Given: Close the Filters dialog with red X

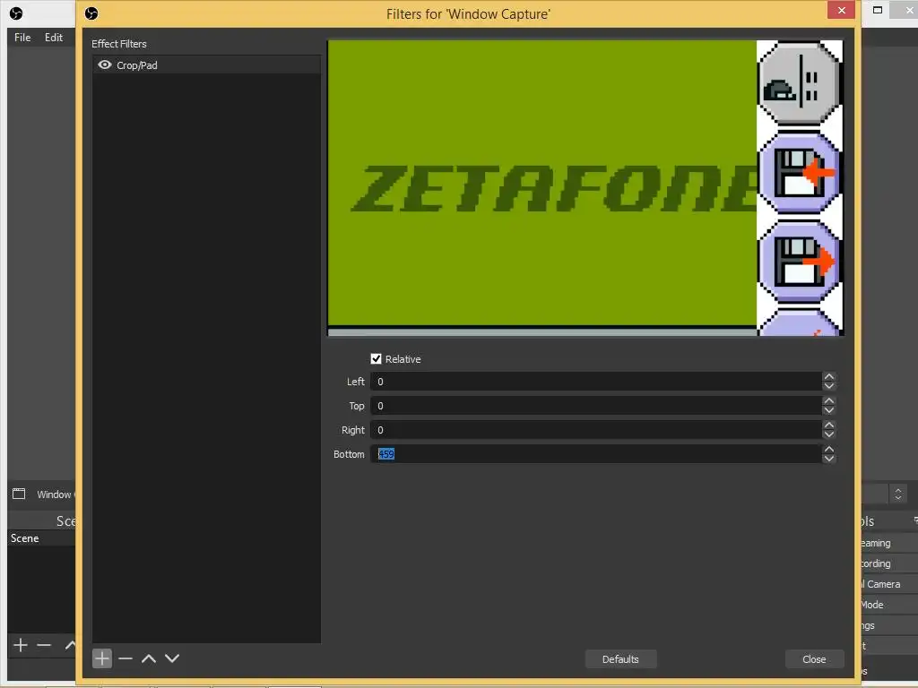Looking at the screenshot, I should (841, 10).
